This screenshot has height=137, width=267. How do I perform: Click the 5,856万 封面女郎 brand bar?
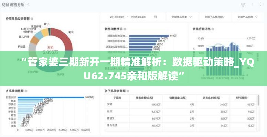[51, 97]
